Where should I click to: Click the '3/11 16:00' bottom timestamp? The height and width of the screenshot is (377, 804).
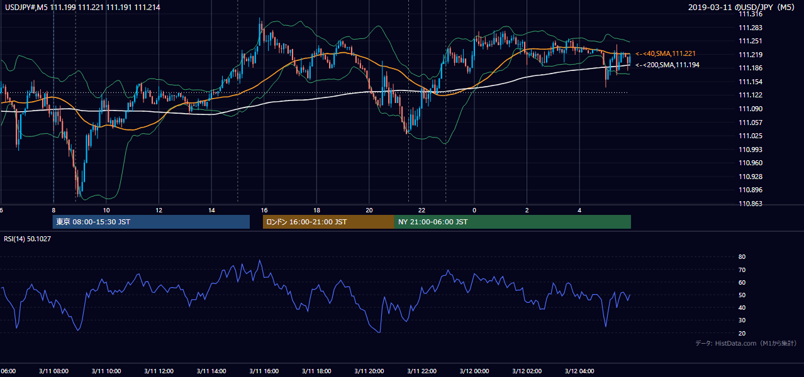(264, 371)
